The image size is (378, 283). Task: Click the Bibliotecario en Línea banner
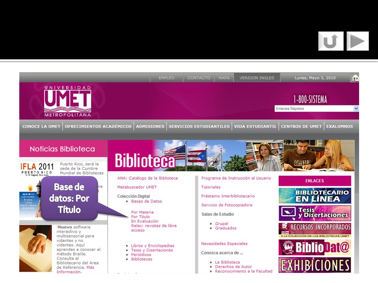tap(315, 196)
